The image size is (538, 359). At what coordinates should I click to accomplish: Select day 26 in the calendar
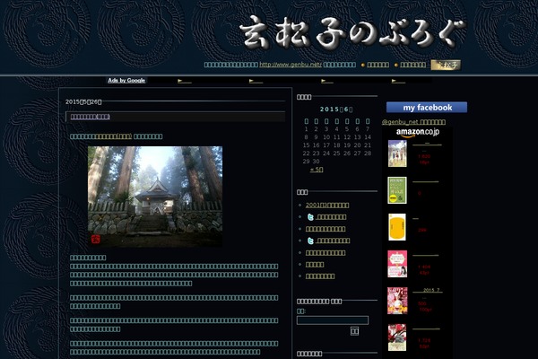coord(347,153)
